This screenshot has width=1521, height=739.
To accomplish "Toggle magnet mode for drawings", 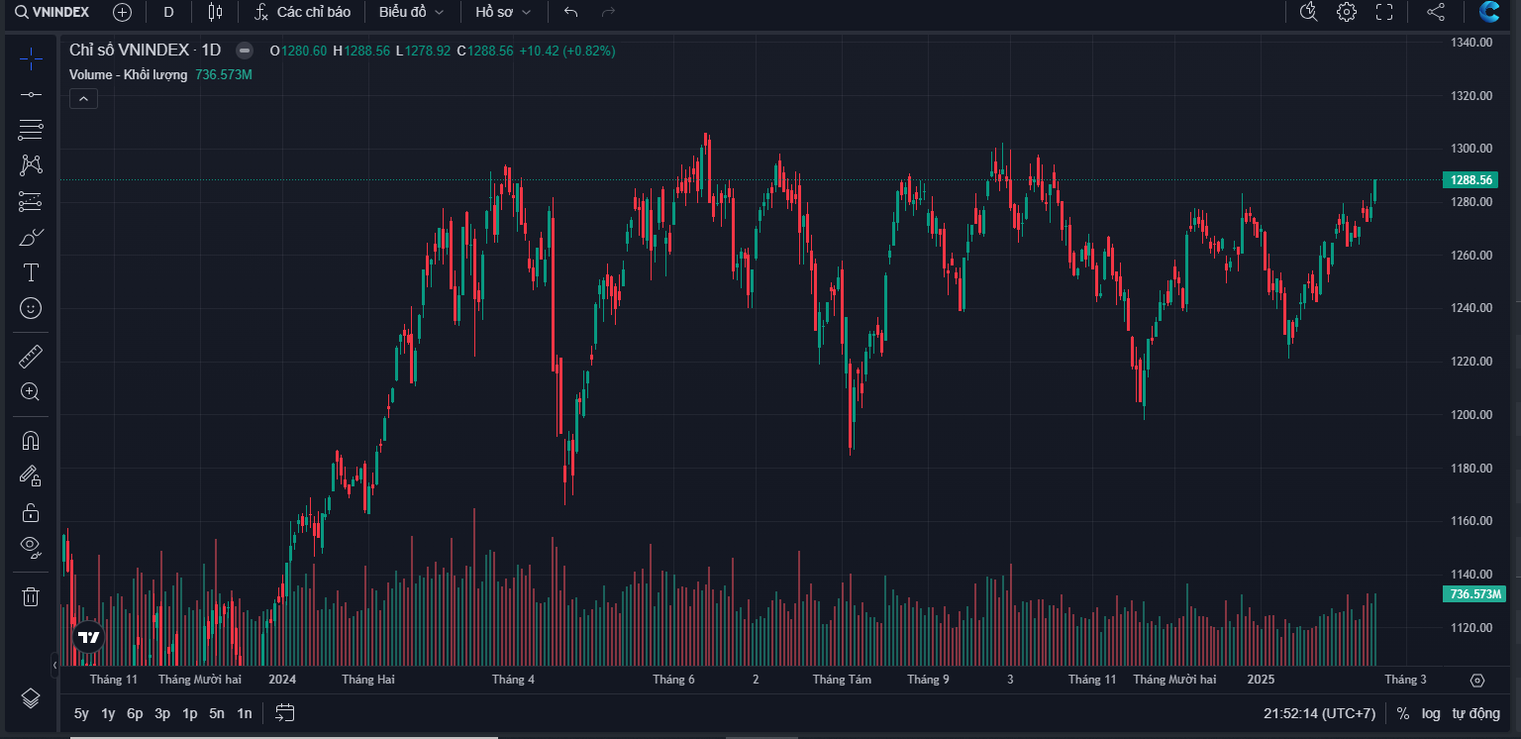I will tap(31, 440).
